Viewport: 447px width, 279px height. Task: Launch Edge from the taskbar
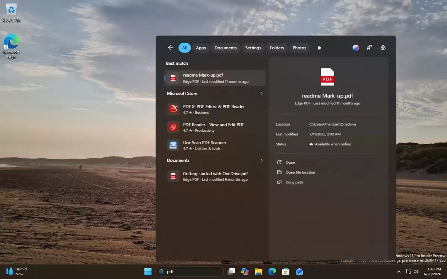pos(272,272)
